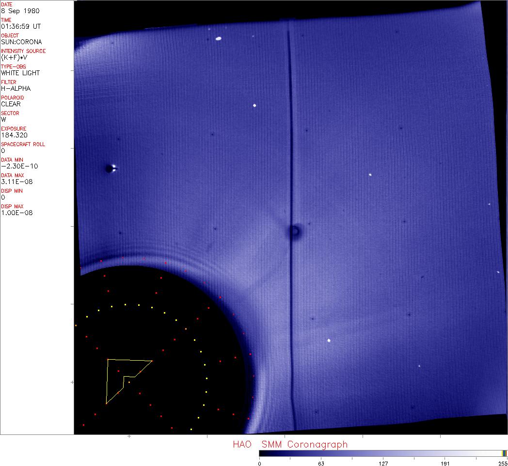Select the DISP MAX value 1.00E-08
This screenshot has height=466, width=508.
tap(16, 213)
